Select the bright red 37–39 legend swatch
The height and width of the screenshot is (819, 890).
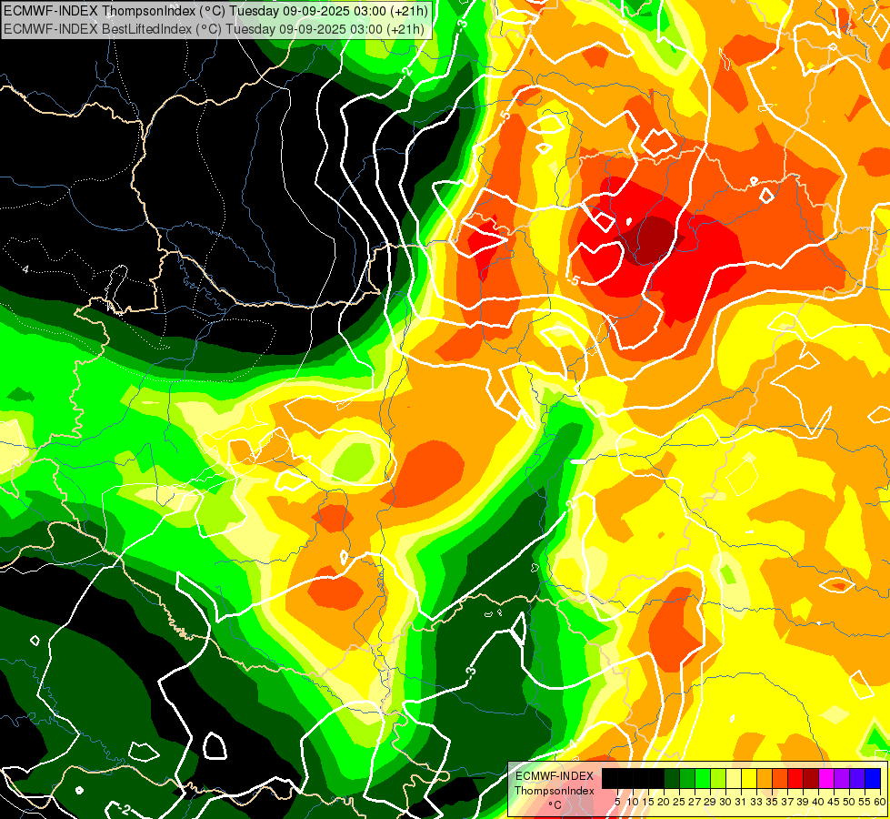[x=795, y=778]
